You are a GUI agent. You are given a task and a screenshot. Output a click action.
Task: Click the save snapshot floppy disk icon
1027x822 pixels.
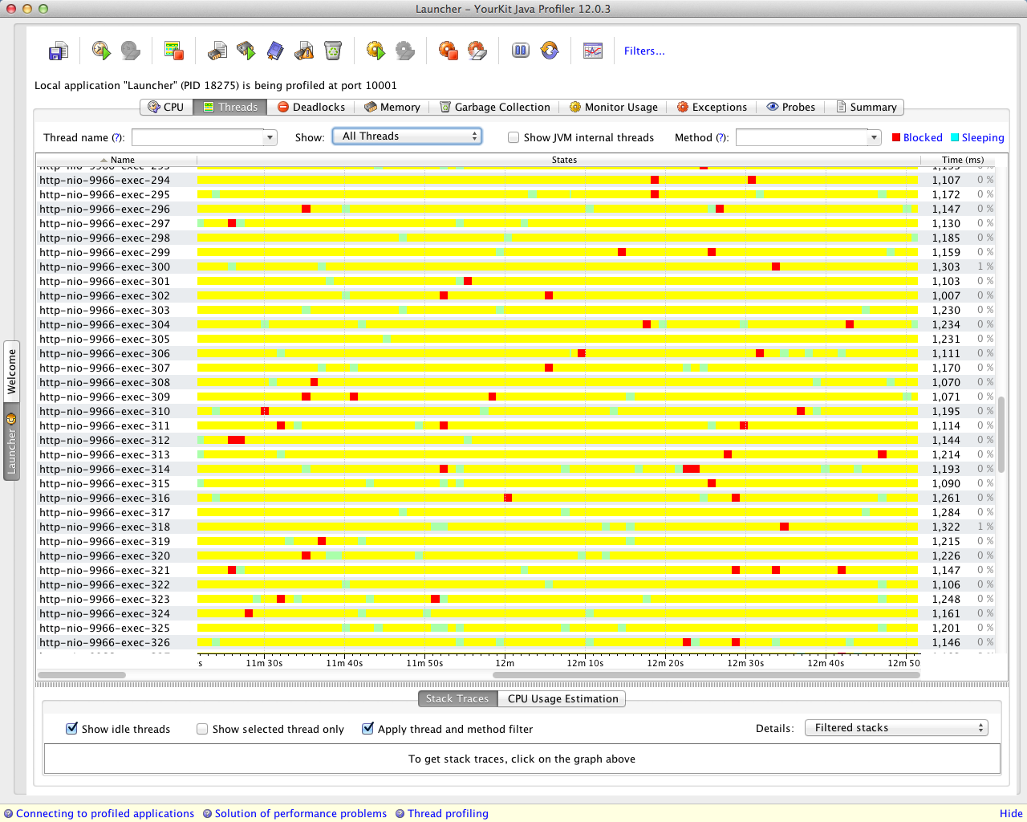pyautogui.click(x=58, y=51)
